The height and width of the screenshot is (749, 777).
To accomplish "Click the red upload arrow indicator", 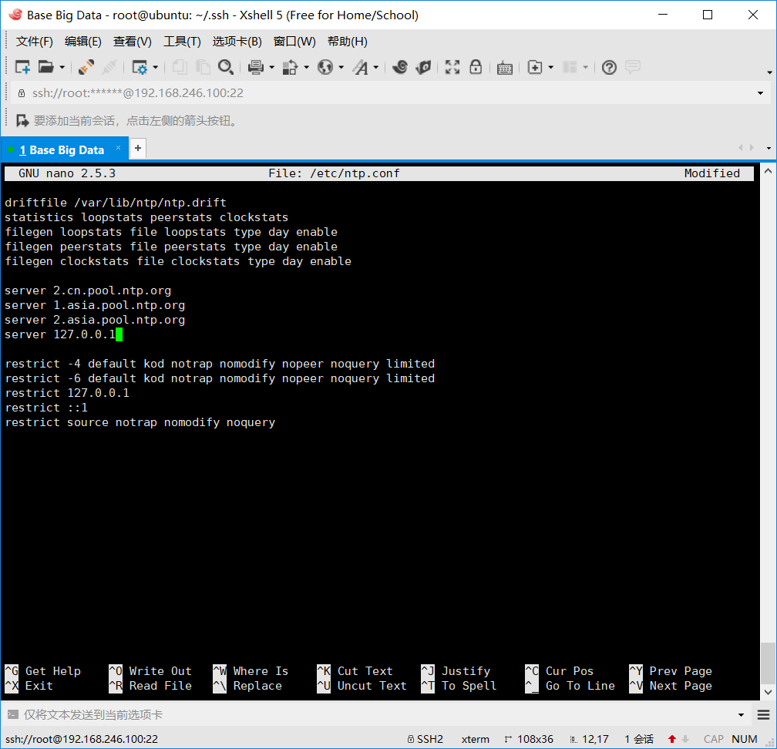I will pos(672,739).
